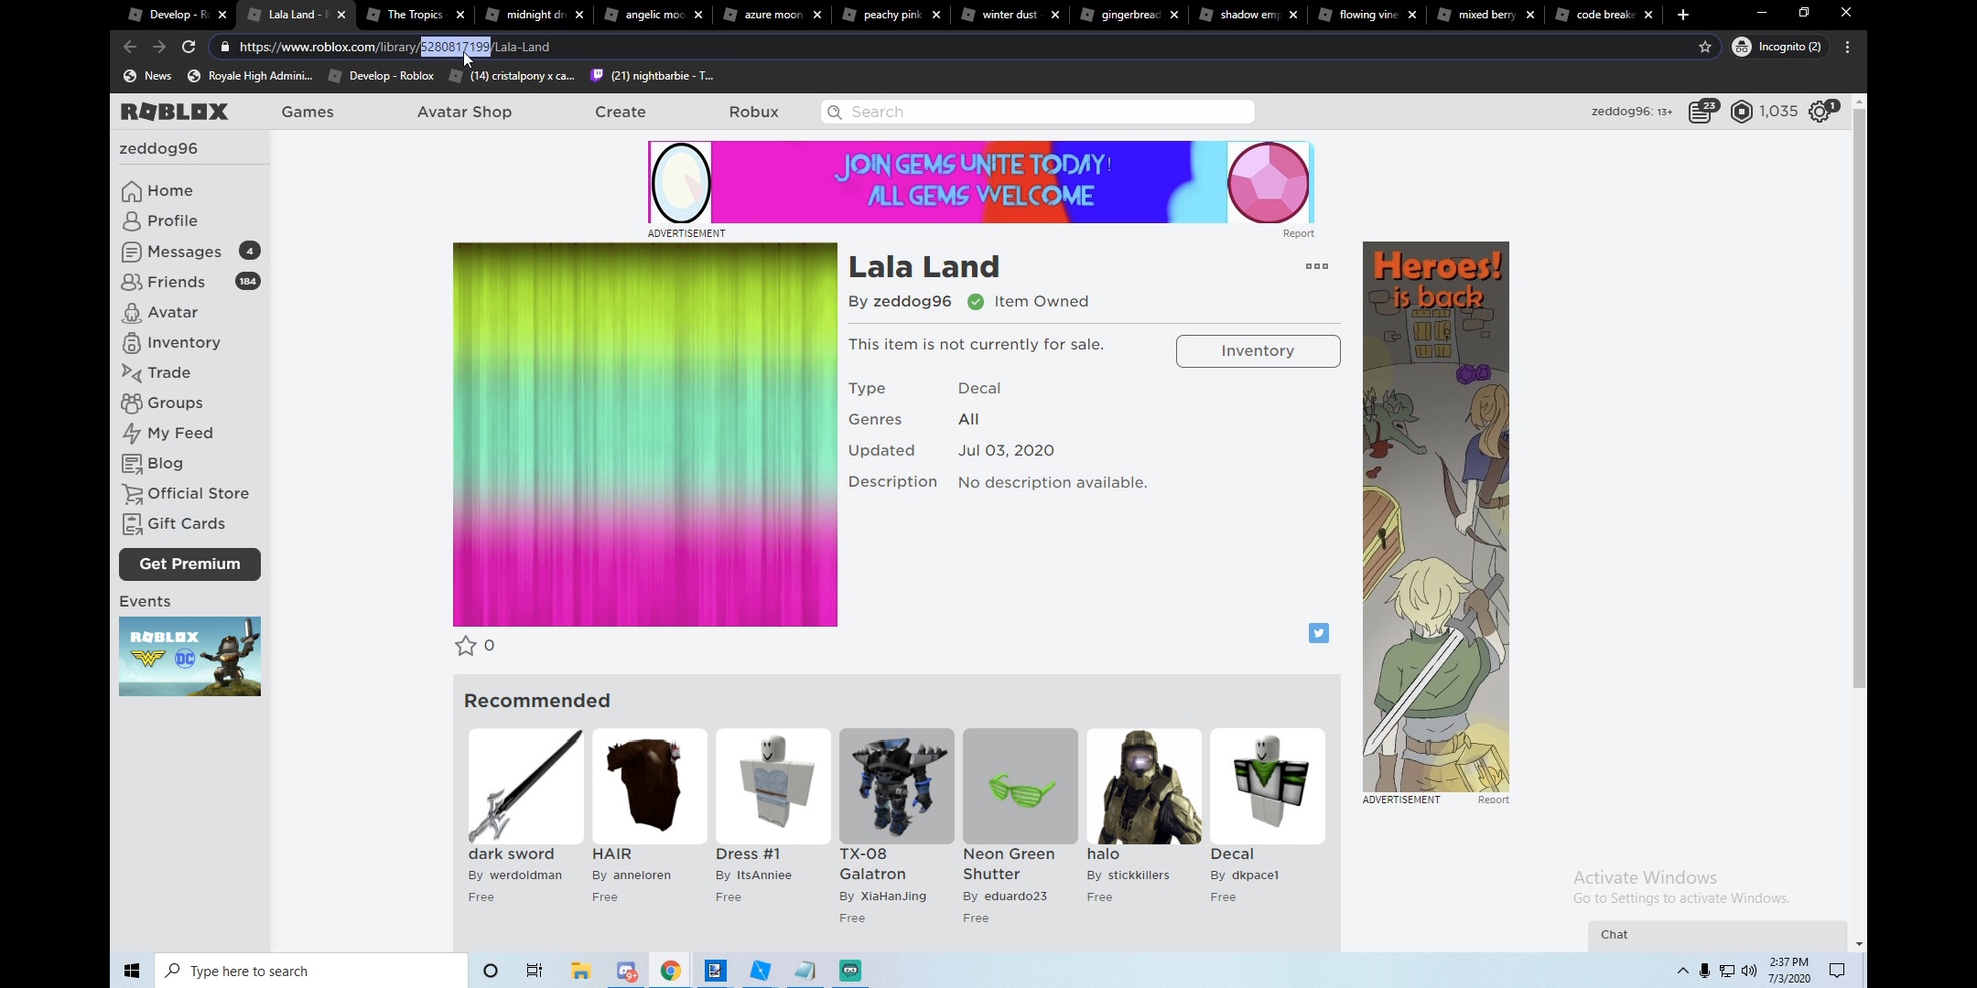Open the Royale High Admin bookmark
The height and width of the screenshot is (988, 1977).
point(250,76)
